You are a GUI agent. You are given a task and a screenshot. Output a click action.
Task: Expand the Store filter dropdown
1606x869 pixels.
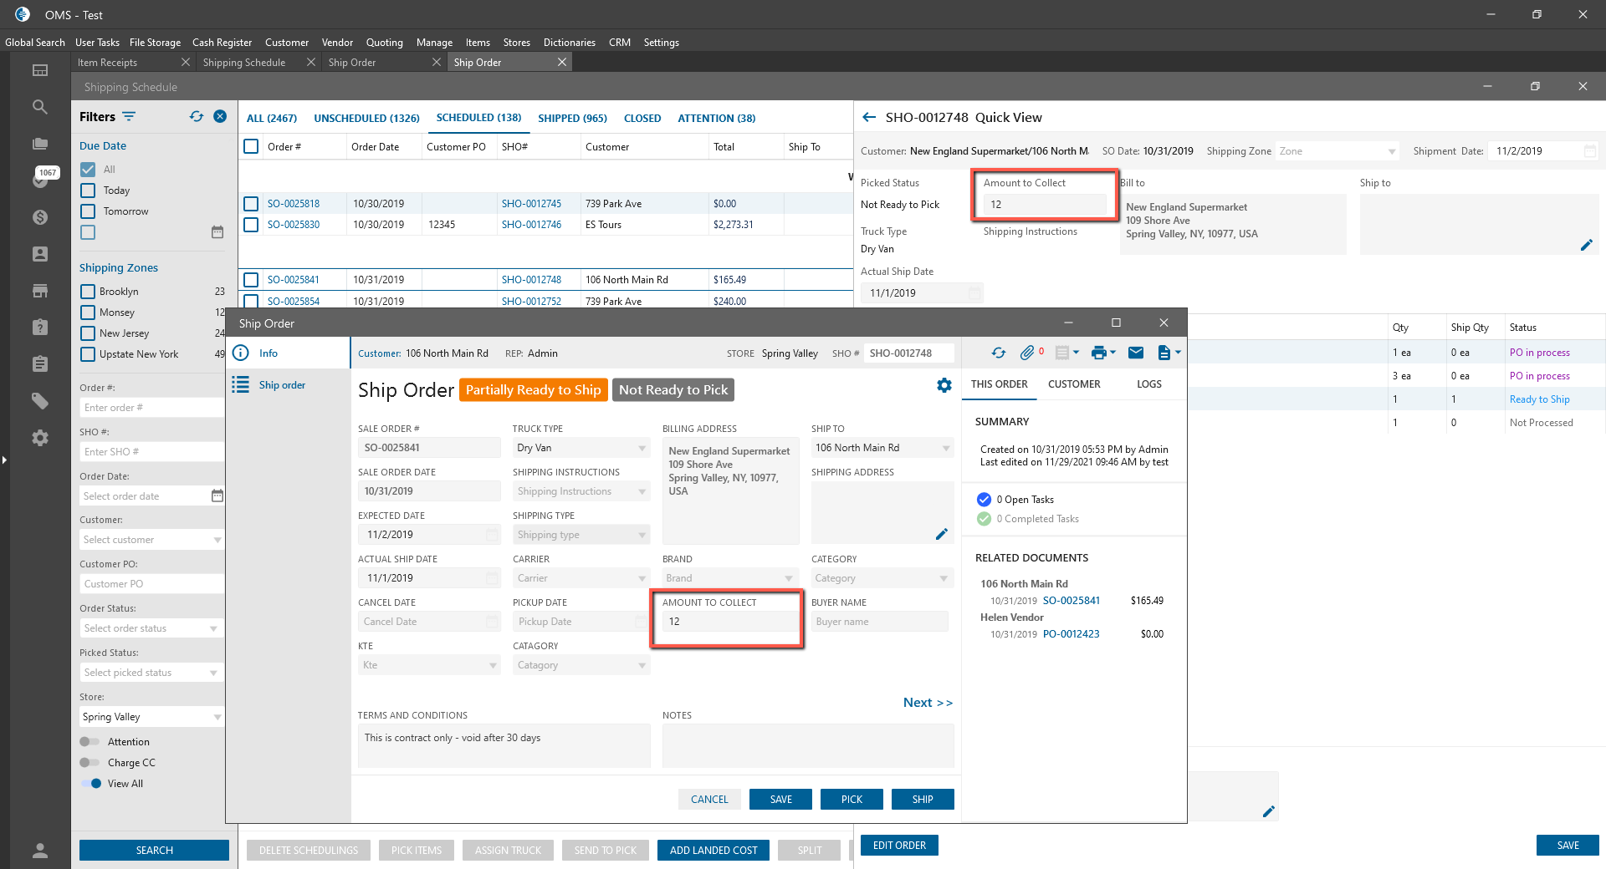coord(217,717)
